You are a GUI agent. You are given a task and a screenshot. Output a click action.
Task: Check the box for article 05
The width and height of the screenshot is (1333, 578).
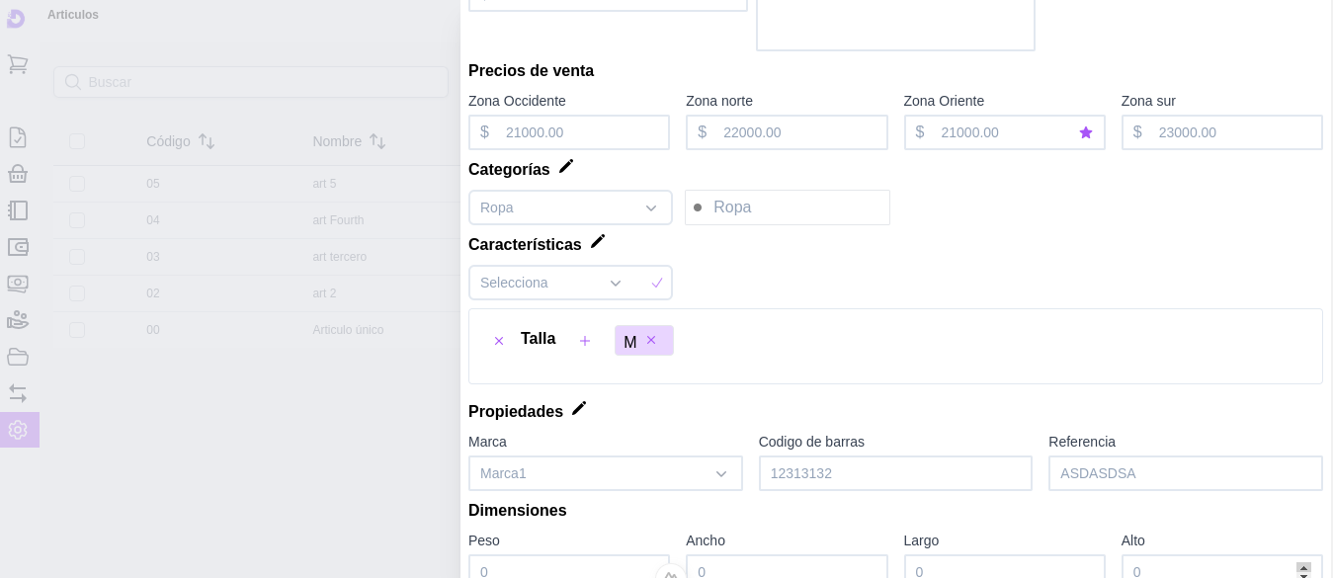(77, 184)
